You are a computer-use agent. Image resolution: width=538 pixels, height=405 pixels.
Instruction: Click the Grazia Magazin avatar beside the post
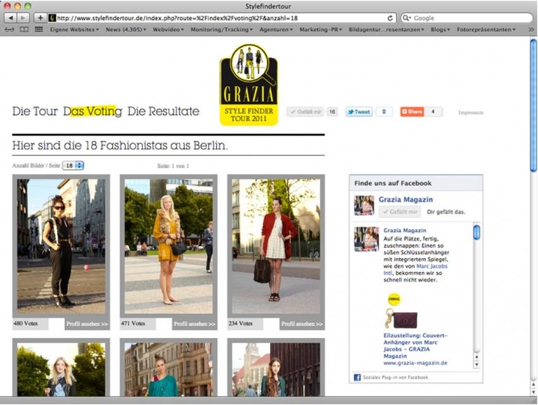coord(366,239)
